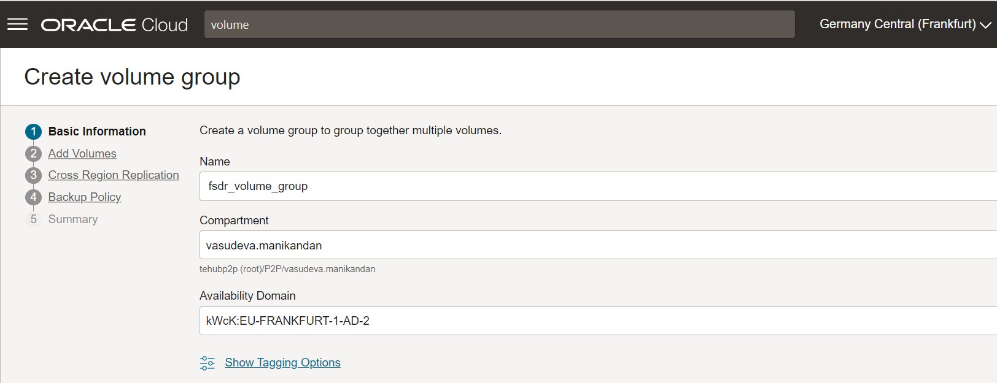997x383 pixels.
Task: Click step 2 circle for Add Volumes
Action: click(33, 154)
